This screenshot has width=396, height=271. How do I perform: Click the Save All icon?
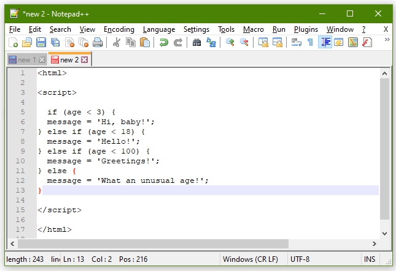(55, 42)
